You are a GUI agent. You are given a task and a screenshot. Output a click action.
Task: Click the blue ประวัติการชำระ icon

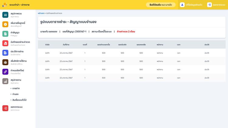[x=5, y=53]
